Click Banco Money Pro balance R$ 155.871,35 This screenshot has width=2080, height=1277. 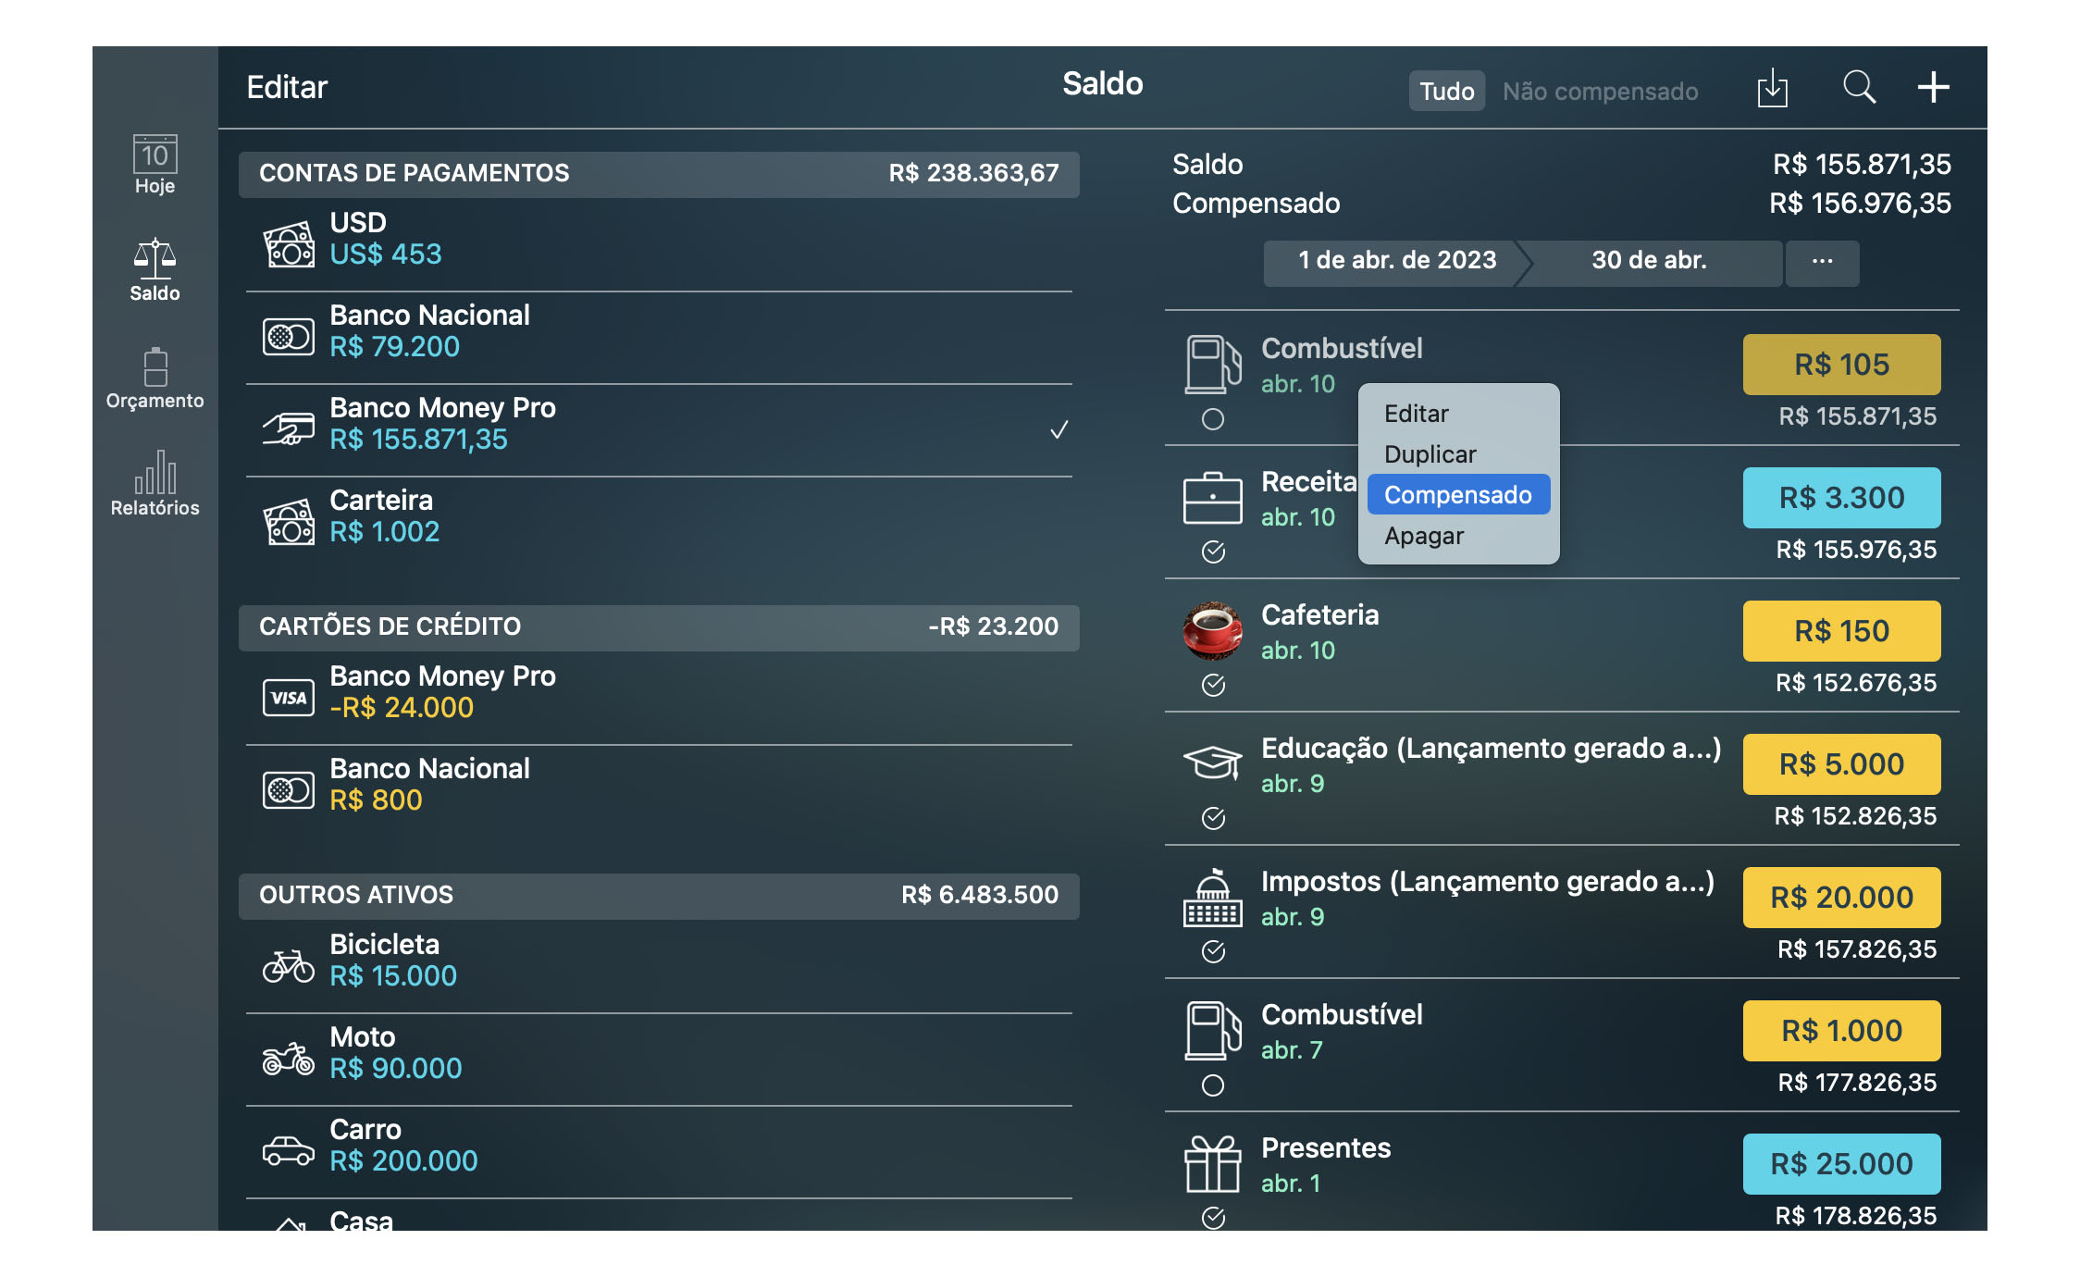[418, 440]
